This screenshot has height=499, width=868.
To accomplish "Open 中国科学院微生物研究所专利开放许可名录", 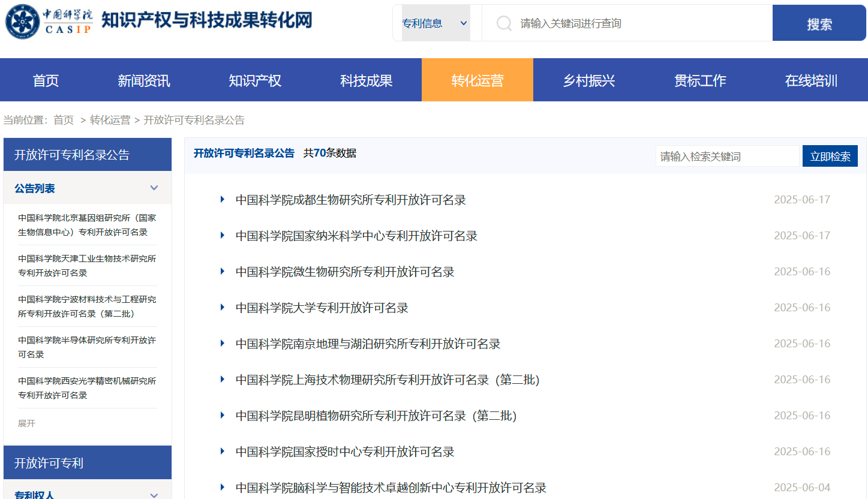I will [x=345, y=272].
